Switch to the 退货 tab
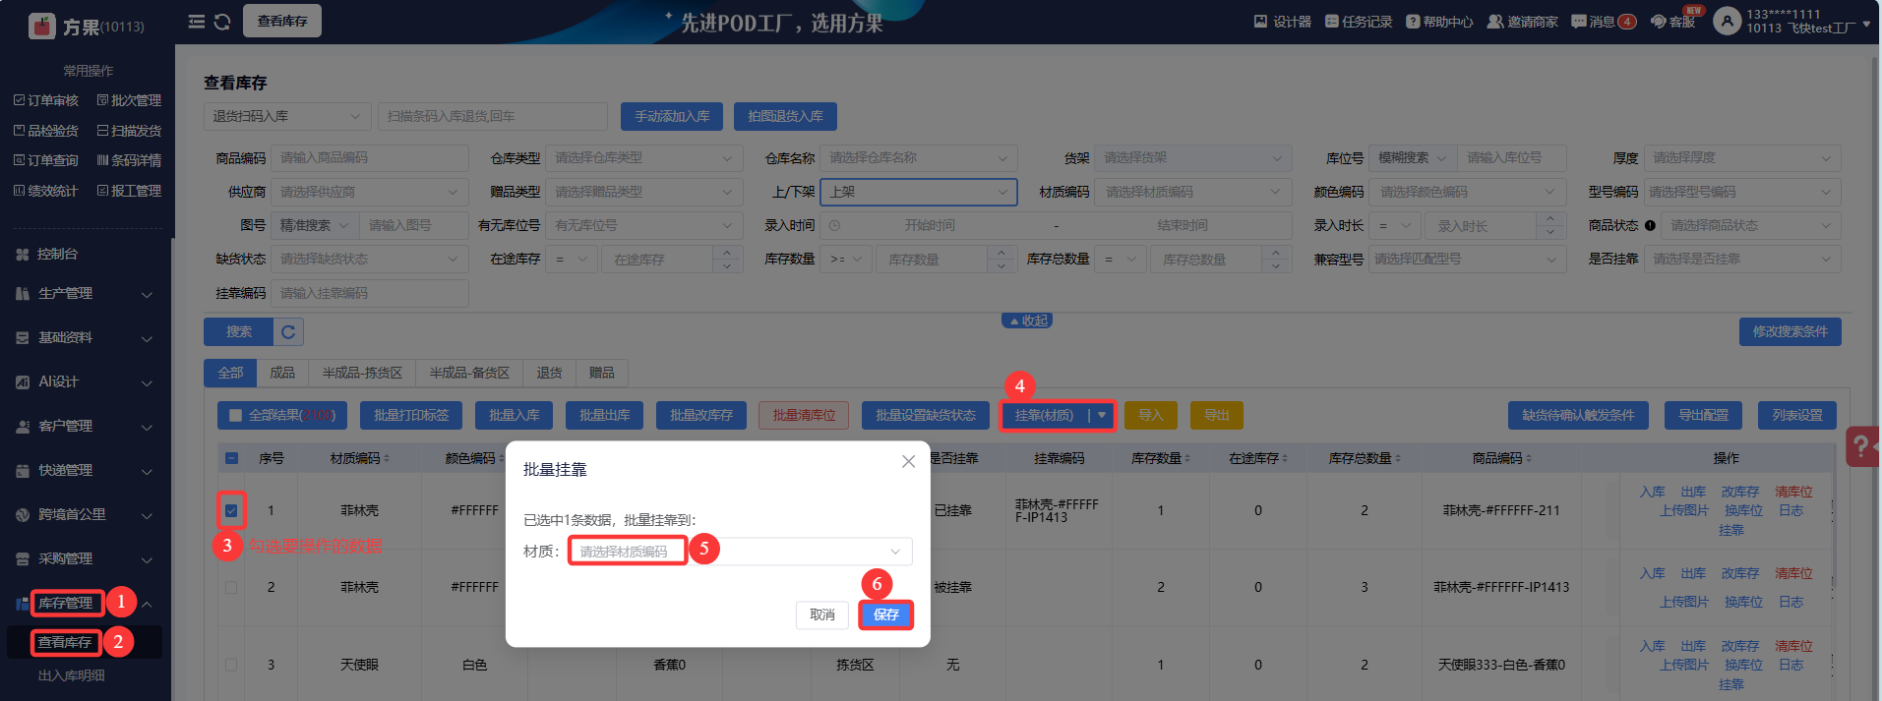Screen dimensions: 1882x701 (x=549, y=373)
